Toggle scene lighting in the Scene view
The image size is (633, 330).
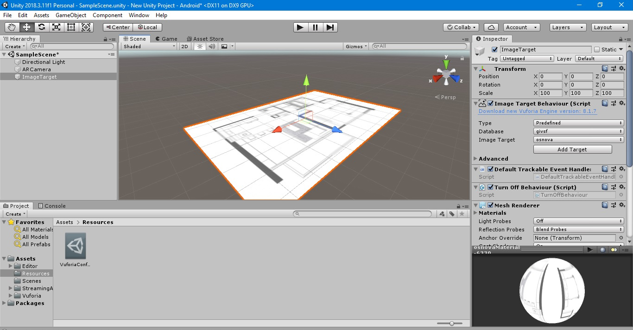pyautogui.click(x=200, y=46)
